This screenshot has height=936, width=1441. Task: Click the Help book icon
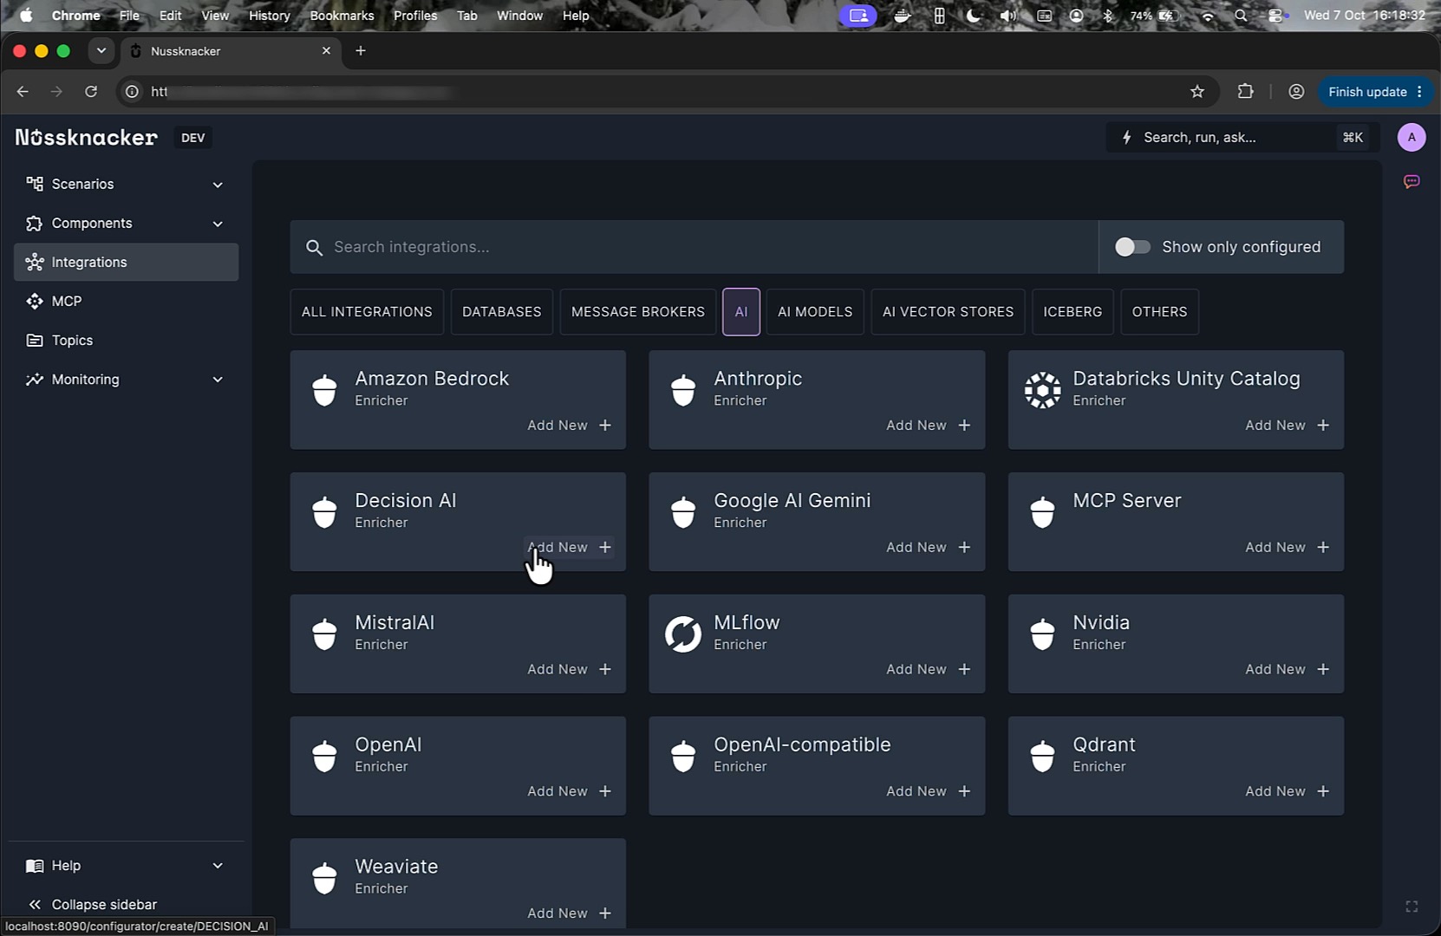(x=35, y=865)
